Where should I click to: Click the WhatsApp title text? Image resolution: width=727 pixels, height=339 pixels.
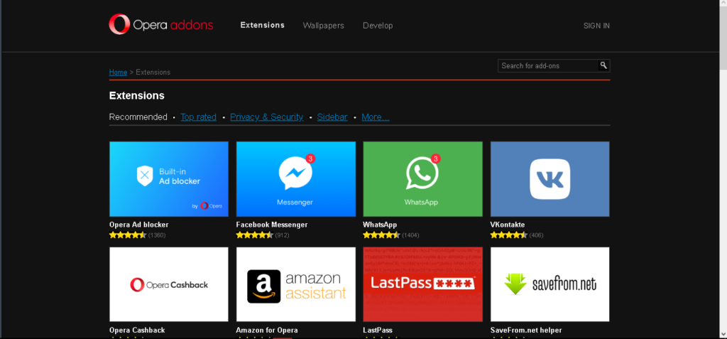(380, 225)
